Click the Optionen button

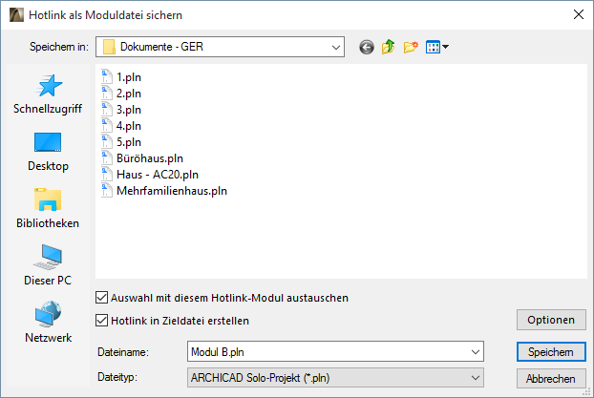[551, 320]
